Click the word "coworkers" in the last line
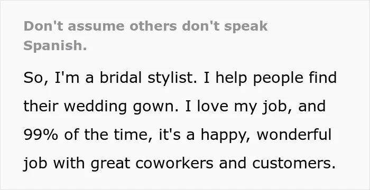This screenshot has height=190, width=370. [x=174, y=163]
